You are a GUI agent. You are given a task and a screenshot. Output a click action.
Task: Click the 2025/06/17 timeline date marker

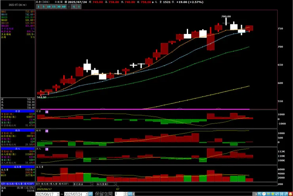coord(44,189)
